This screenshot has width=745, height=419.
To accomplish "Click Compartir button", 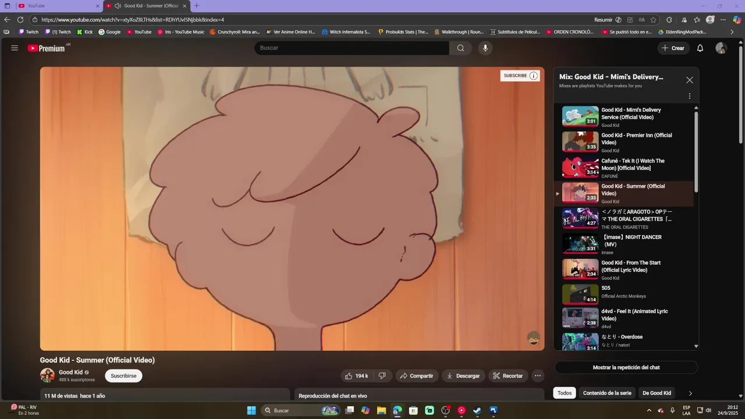I will point(417,376).
